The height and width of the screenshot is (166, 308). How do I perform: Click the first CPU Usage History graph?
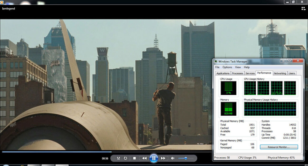pos(250,88)
